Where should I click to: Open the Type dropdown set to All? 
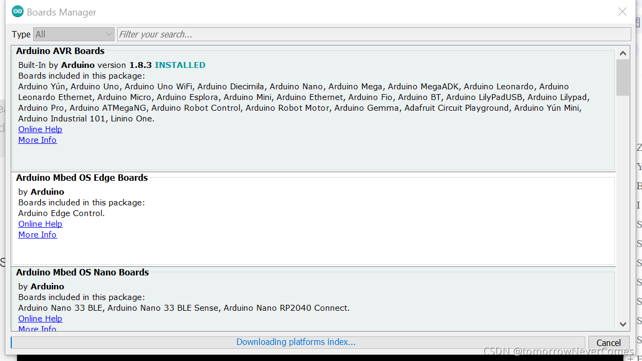[x=74, y=34]
